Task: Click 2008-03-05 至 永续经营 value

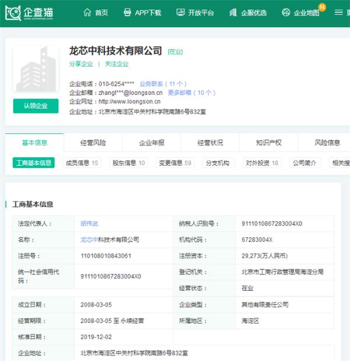Action: [112, 321]
